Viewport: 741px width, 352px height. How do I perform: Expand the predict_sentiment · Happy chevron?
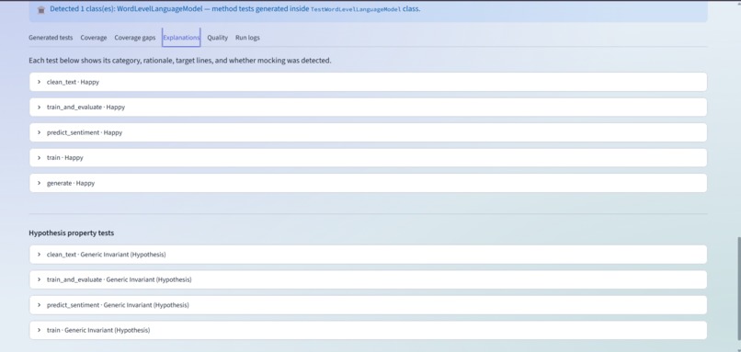pos(40,132)
